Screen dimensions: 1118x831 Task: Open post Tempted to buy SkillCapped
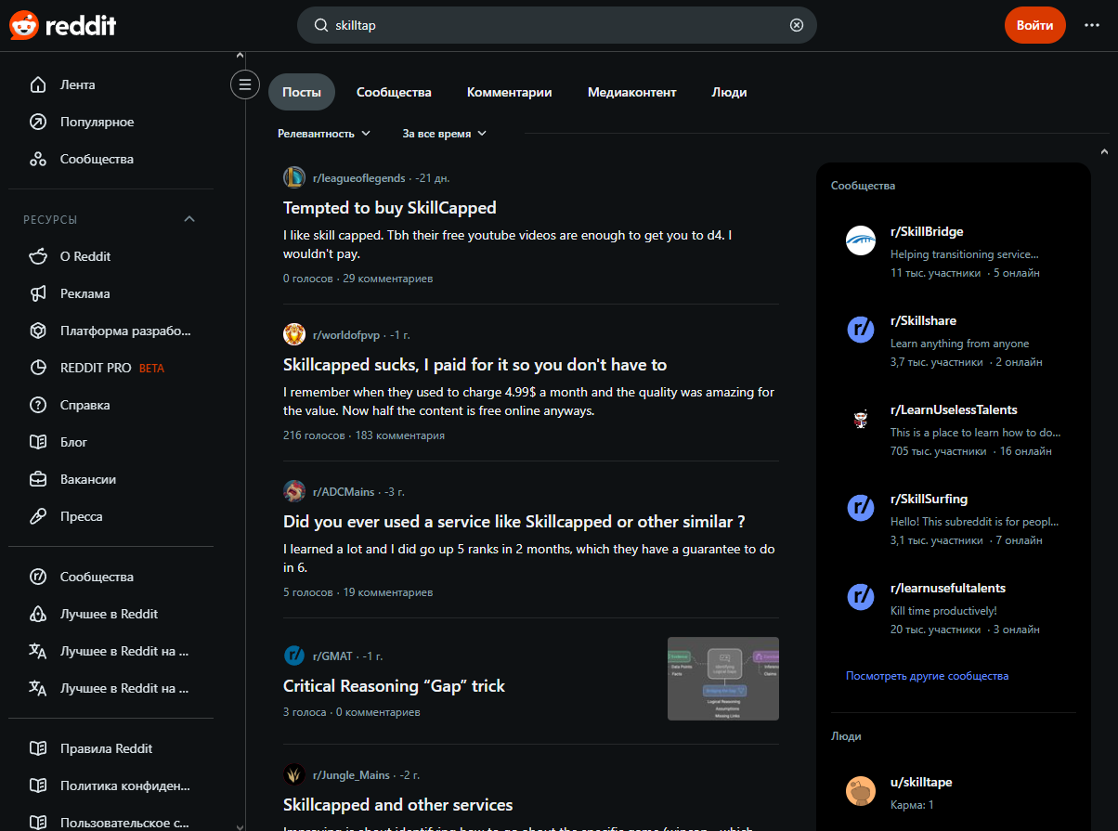[x=390, y=208]
